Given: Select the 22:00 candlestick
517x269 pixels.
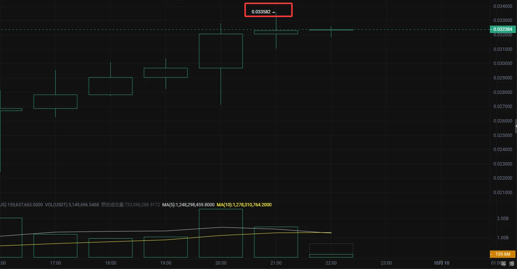Looking at the screenshot, I should pos(331,30).
